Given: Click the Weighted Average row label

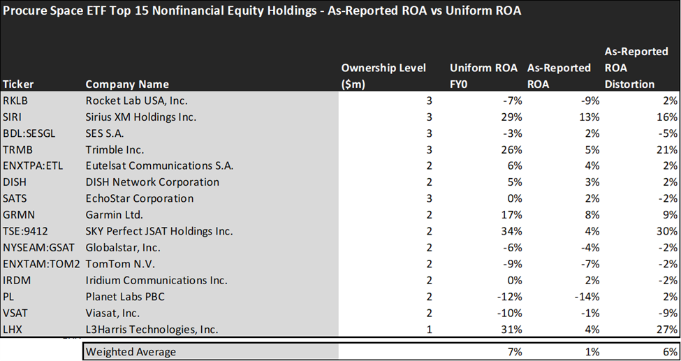Looking at the screenshot, I should click(x=131, y=351).
